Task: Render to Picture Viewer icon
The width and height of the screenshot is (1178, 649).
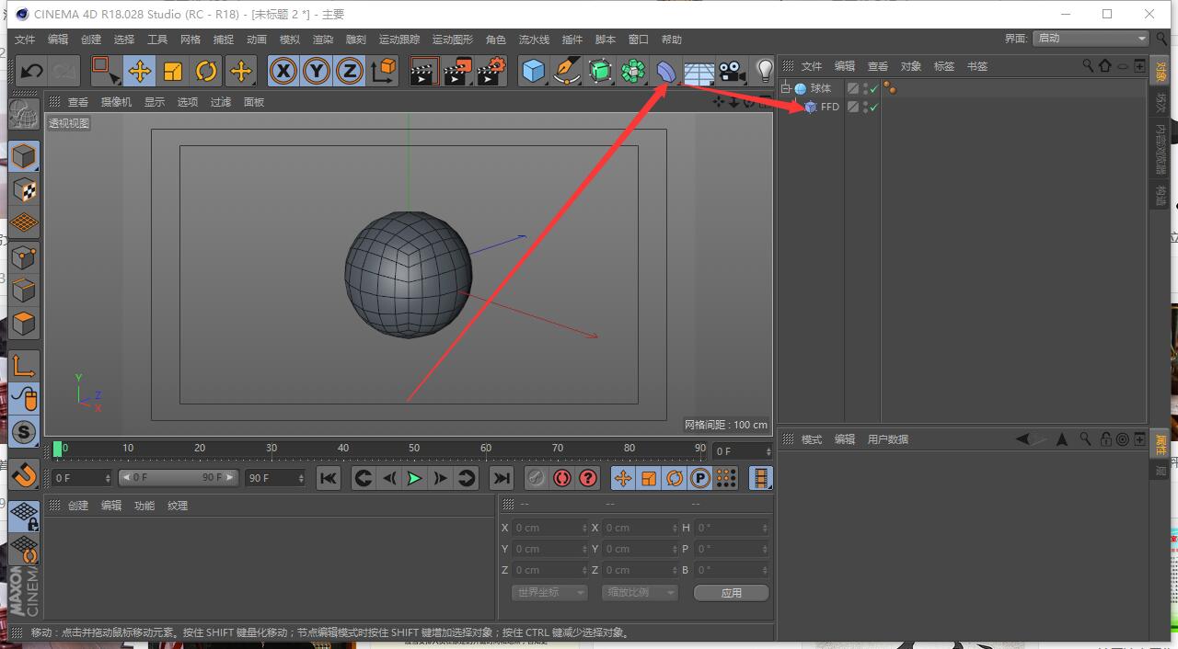Action: pyautogui.click(x=457, y=71)
